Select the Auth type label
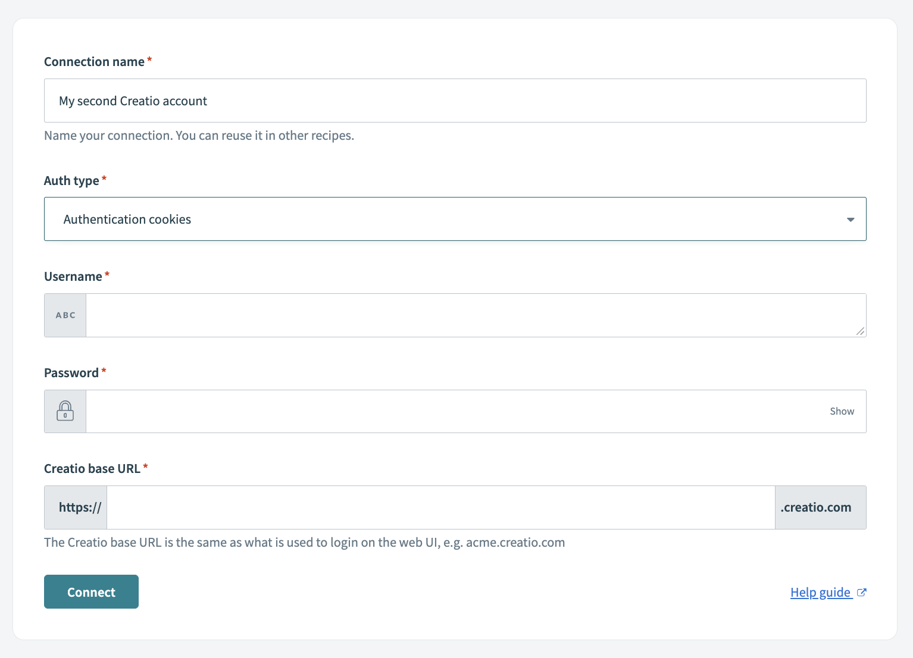 pos(72,180)
